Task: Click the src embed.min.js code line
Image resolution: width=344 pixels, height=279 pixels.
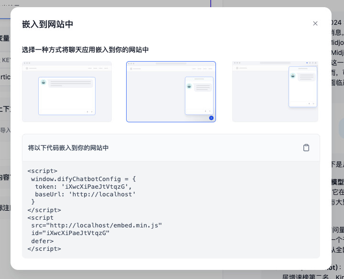Action: click(x=97, y=225)
